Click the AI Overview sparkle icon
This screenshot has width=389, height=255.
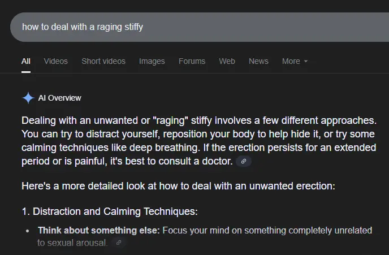coord(28,98)
